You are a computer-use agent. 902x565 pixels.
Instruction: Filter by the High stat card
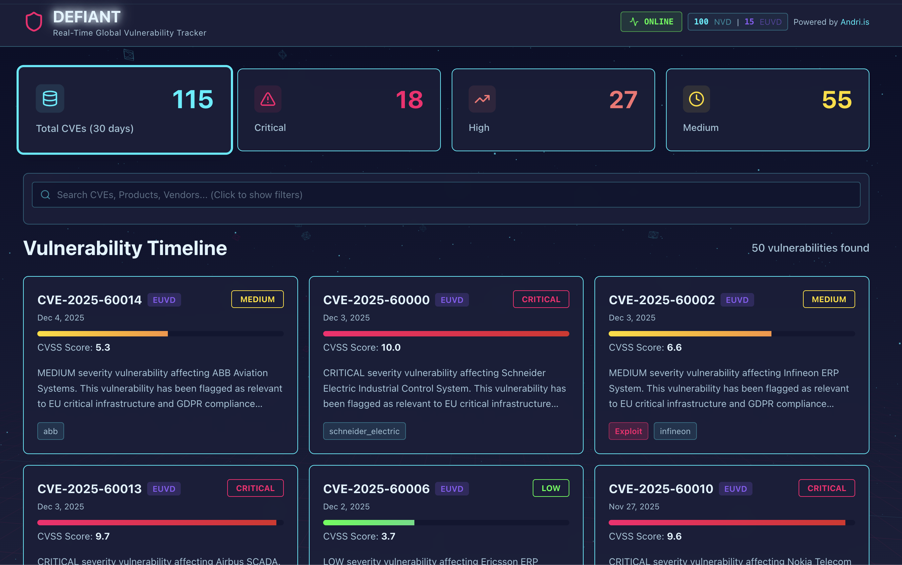coord(553,110)
